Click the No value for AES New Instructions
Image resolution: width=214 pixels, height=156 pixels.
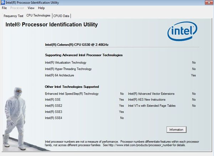click(x=194, y=100)
